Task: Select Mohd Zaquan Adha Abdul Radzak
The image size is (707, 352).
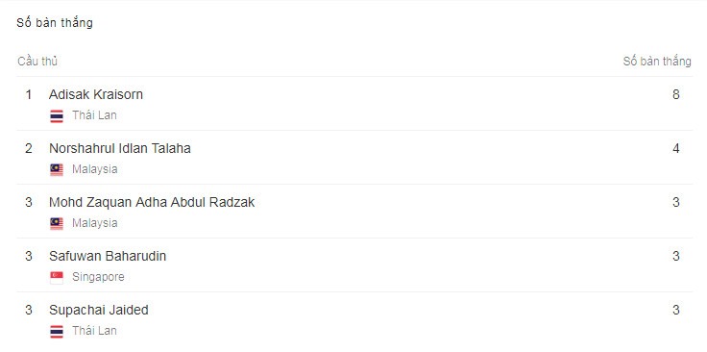Action: [152, 202]
